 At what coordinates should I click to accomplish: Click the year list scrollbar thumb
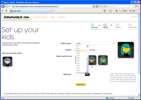87,64
